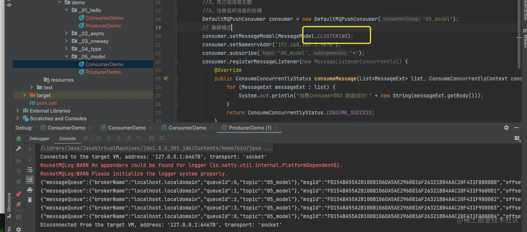Click the CLUSTERING constant in code
Screen dimensions: 527x232
pos(332,36)
